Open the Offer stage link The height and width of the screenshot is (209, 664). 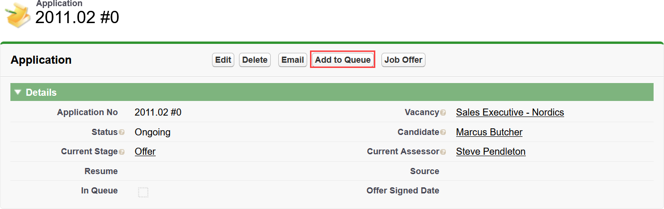(145, 151)
